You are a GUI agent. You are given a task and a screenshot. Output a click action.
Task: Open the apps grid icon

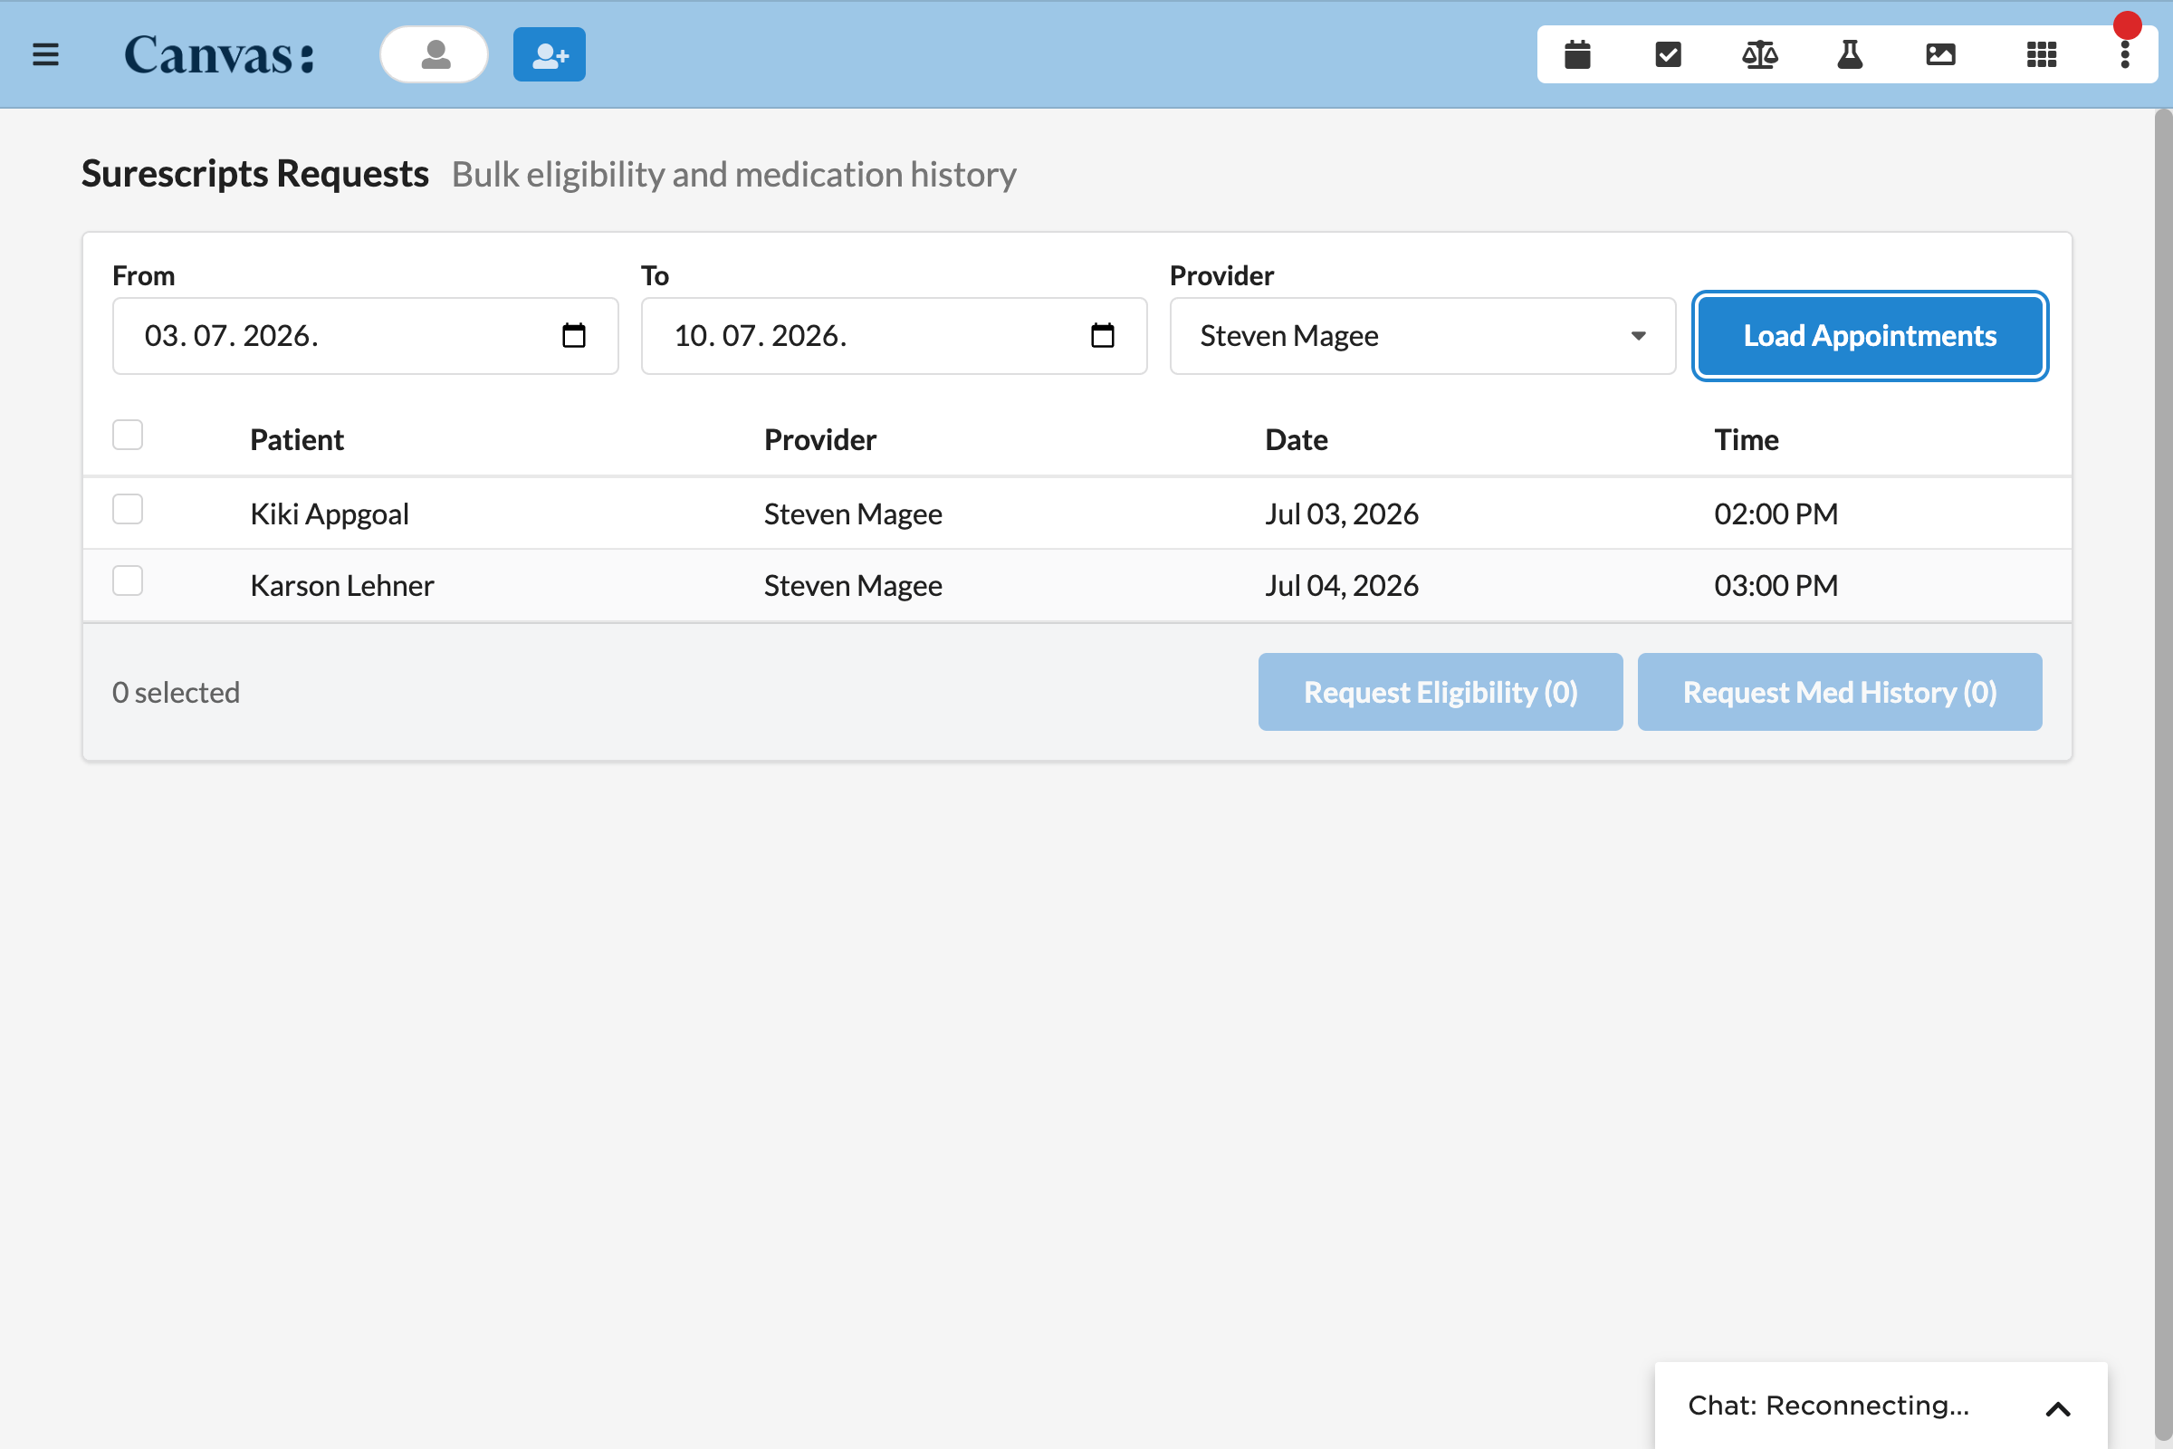tap(2042, 54)
